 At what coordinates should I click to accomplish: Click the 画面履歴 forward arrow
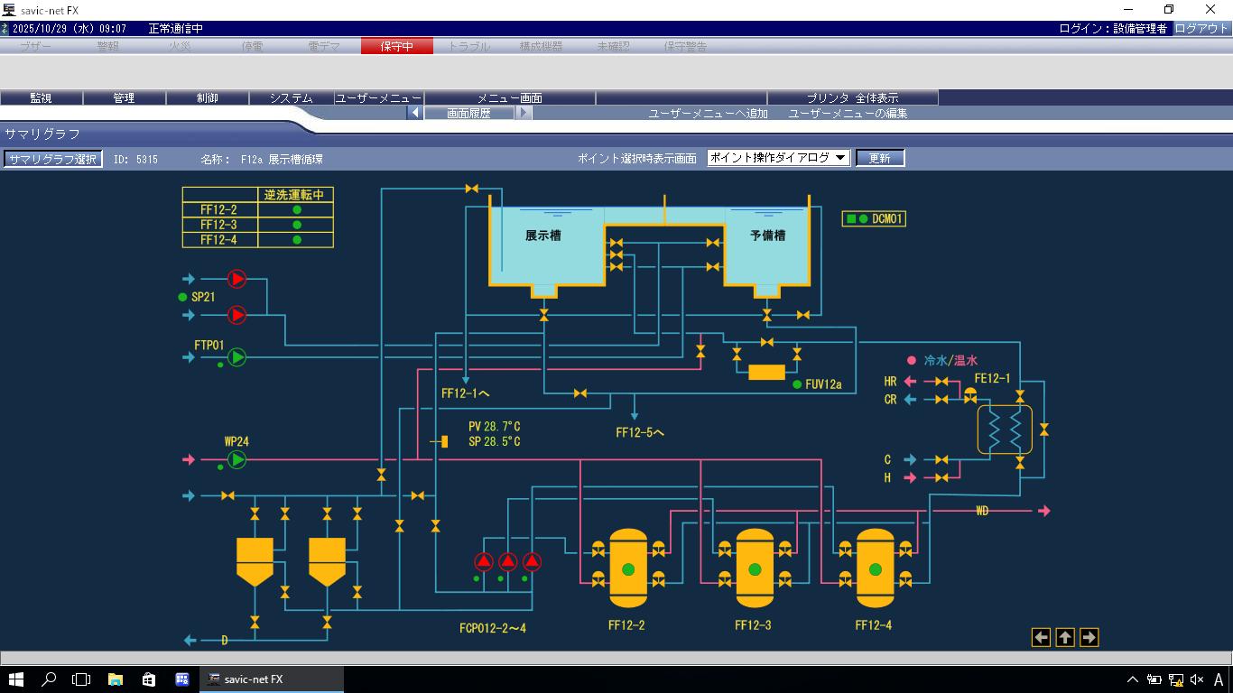tap(524, 114)
